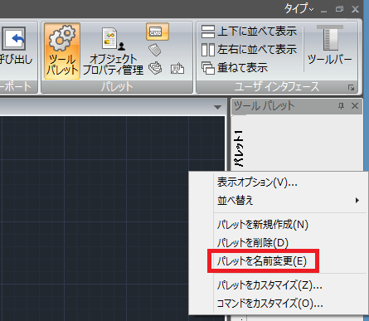Open the ツールバー button menu
Screen dimensions: 369x321
click(330, 46)
